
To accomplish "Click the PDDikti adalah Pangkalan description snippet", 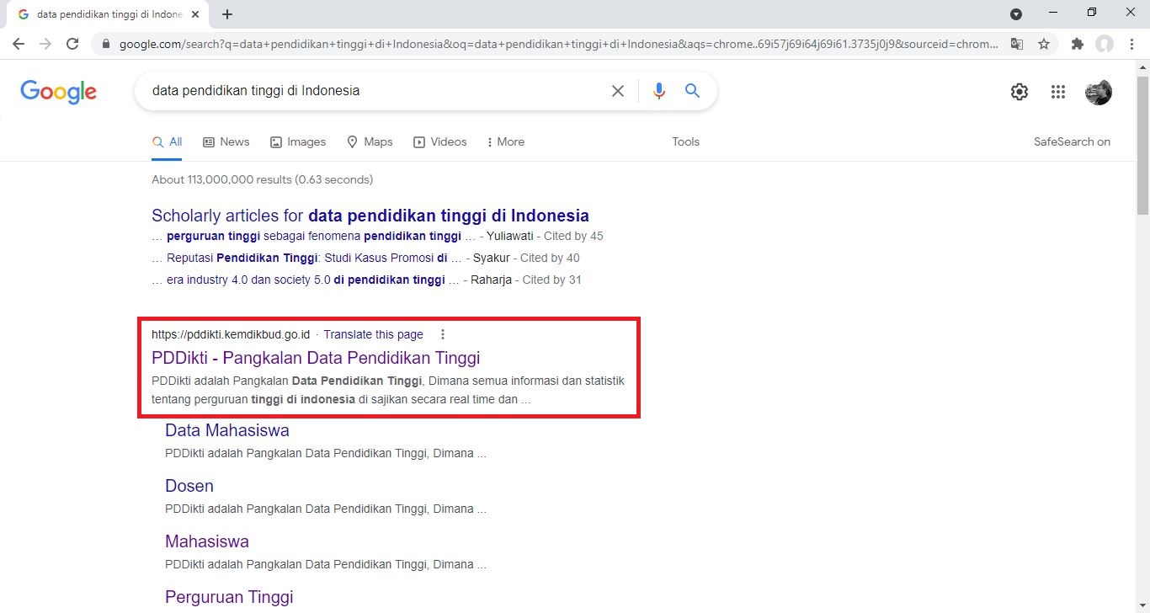I will click(388, 390).
